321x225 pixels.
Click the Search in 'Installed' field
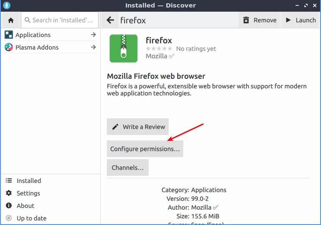(60, 20)
